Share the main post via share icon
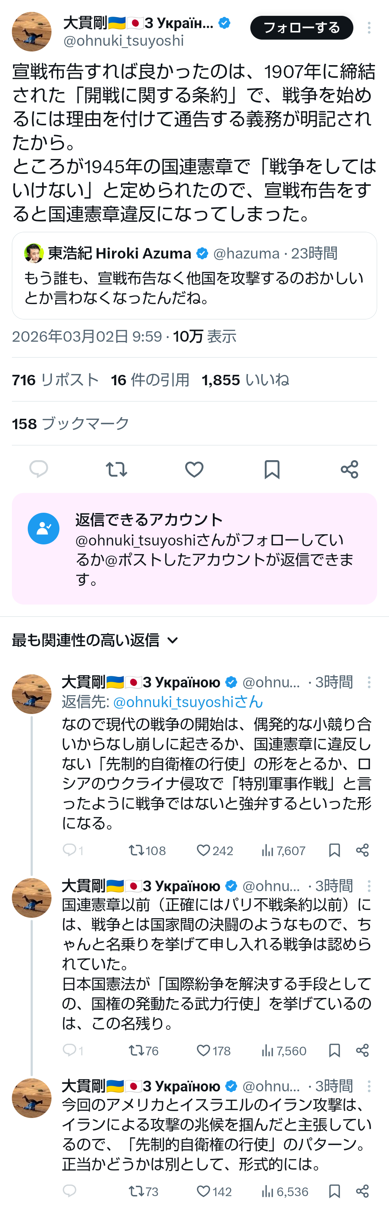 tap(350, 469)
